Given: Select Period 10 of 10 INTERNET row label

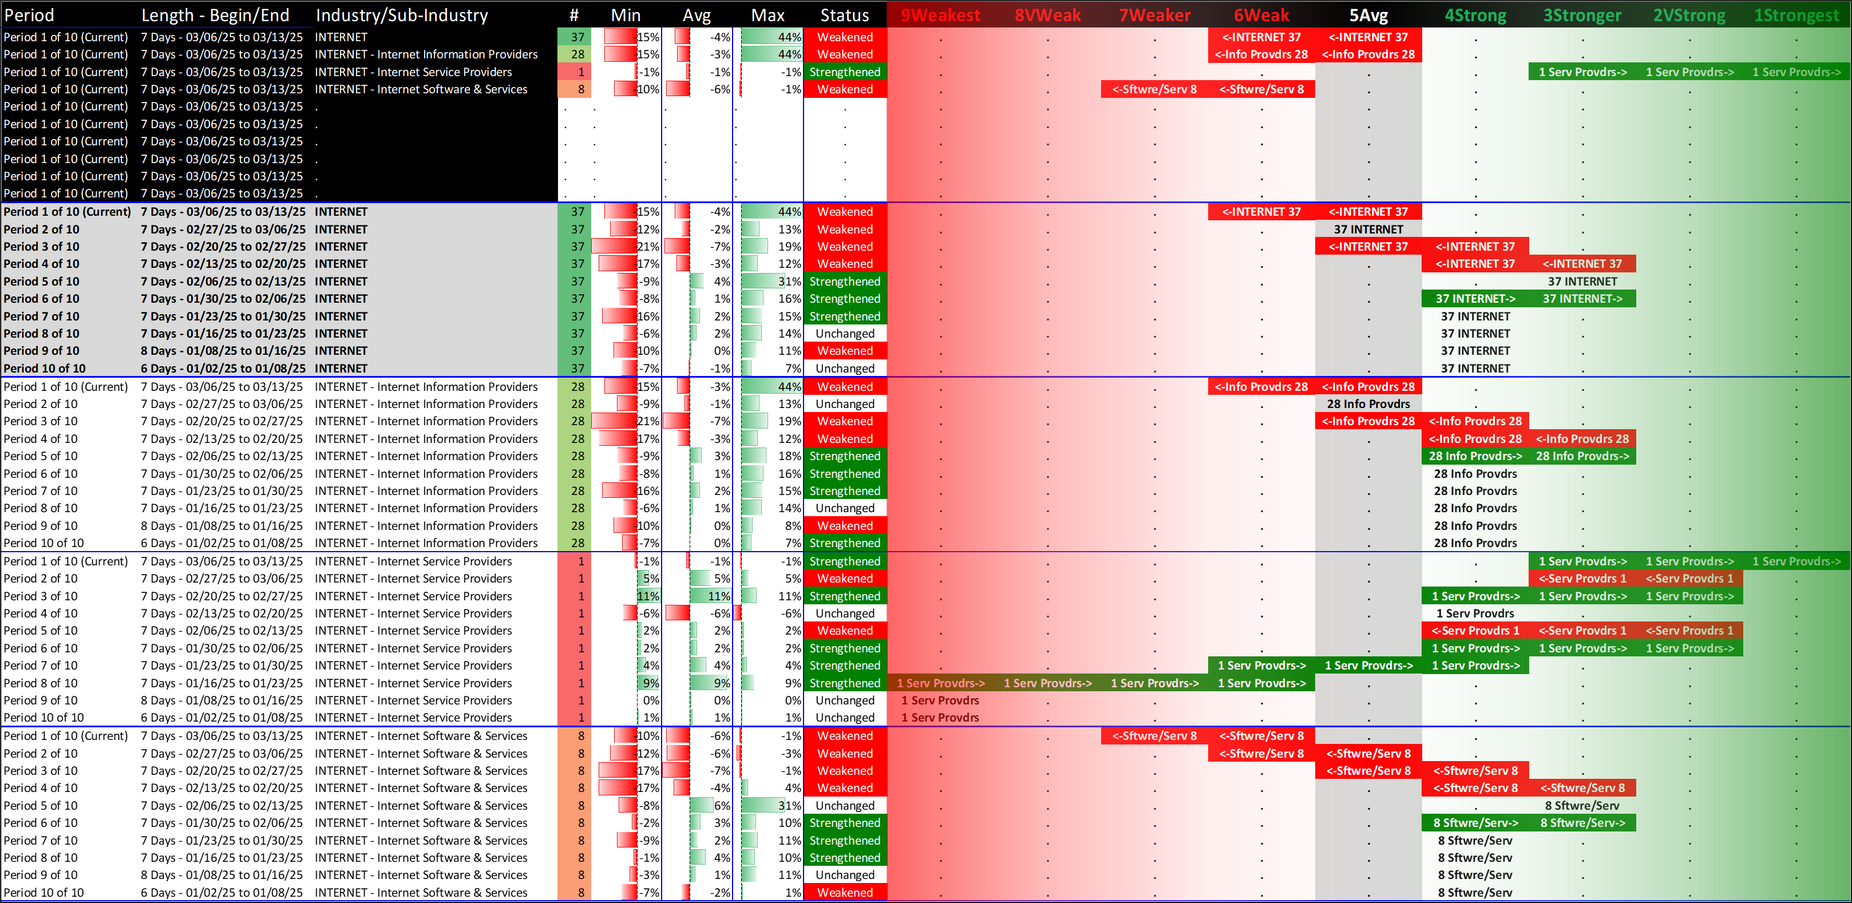Looking at the screenshot, I should point(45,368).
